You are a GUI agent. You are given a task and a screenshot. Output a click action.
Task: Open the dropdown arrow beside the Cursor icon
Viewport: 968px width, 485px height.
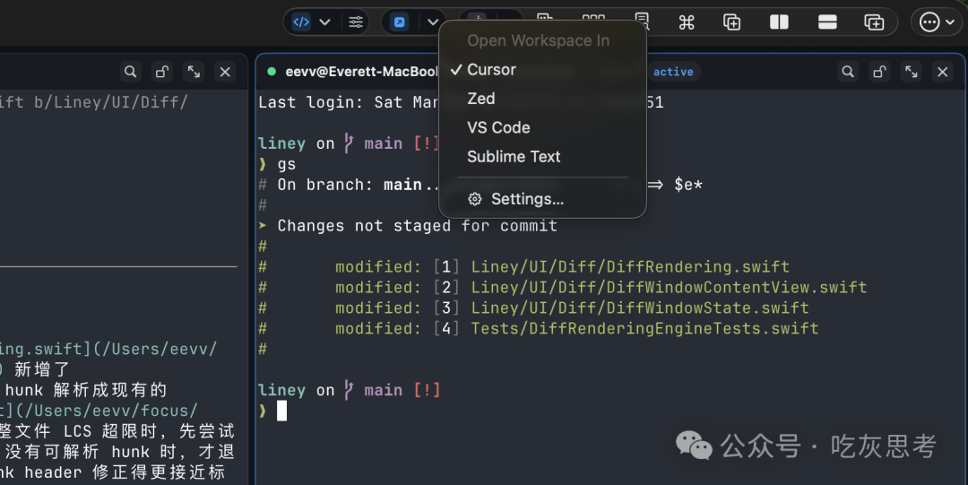[x=433, y=22]
